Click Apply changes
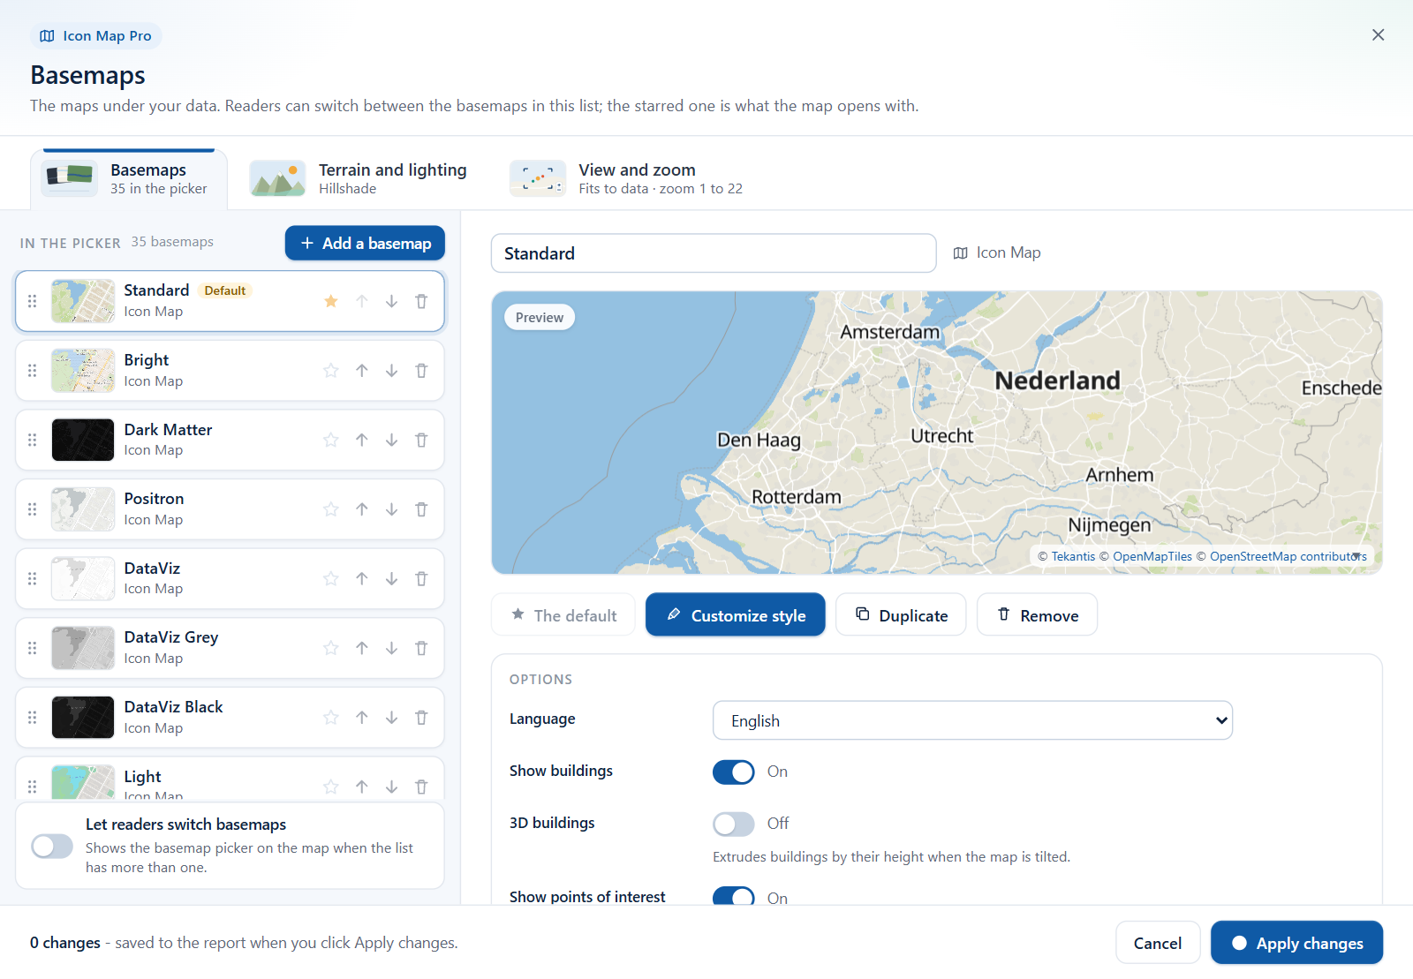The width and height of the screenshot is (1413, 979). [1296, 943]
